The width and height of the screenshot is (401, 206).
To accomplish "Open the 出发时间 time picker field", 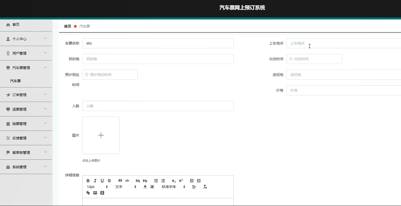I will click(314, 59).
